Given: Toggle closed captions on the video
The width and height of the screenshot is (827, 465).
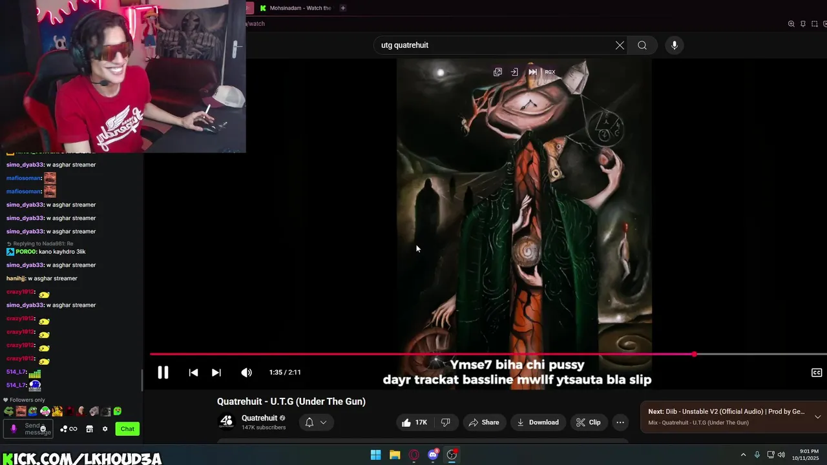Looking at the screenshot, I should pyautogui.click(x=817, y=373).
